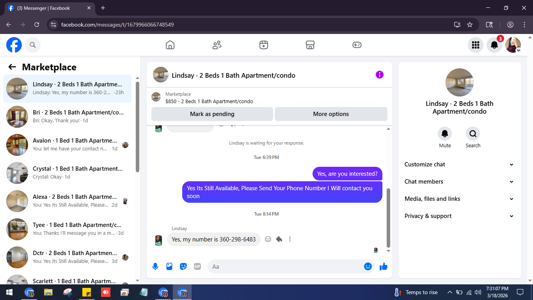Click the $850 listing link in header
Image resolution: width=533 pixels, height=300 pixels.
(209, 101)
